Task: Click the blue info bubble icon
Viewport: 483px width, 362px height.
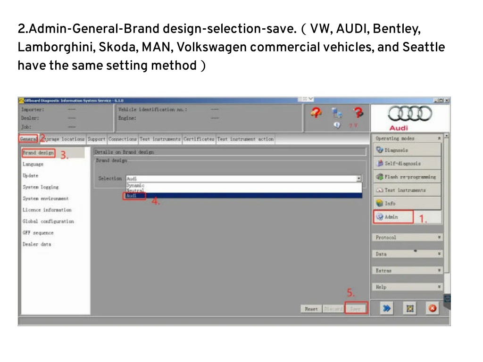Action: [x=337, y=125]
